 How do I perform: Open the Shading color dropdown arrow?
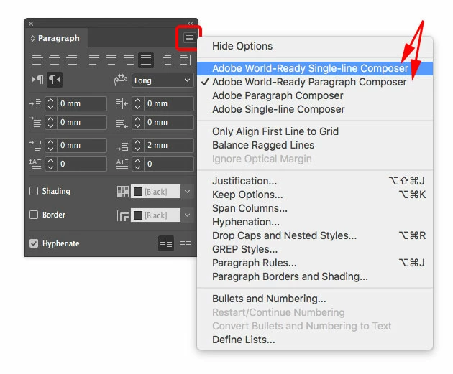pos(187,192)
